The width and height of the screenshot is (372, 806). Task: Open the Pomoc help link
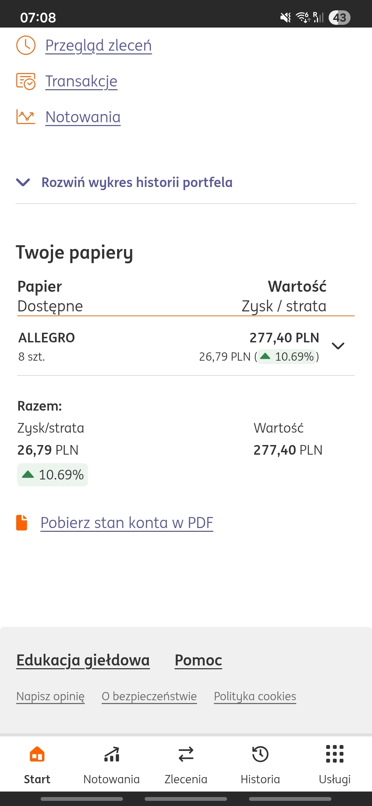[198, 660]
